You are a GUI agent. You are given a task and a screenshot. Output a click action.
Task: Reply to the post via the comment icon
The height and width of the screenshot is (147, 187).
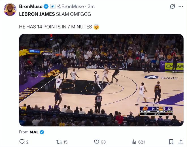click(x=22, y=142)
